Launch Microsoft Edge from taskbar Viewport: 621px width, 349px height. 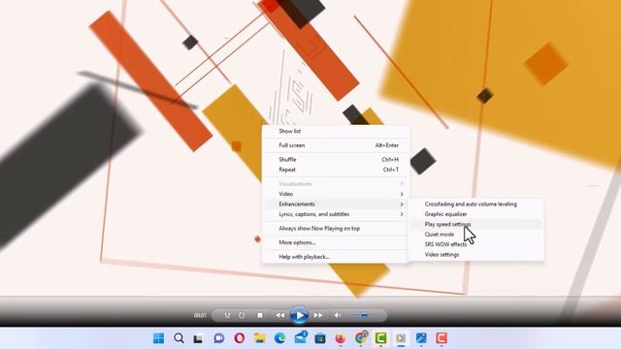click(280, 338)
